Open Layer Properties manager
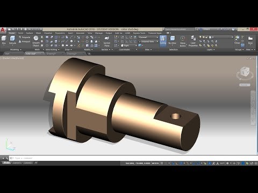The width and height of the screenshot is (258, 193). (193, 41)
